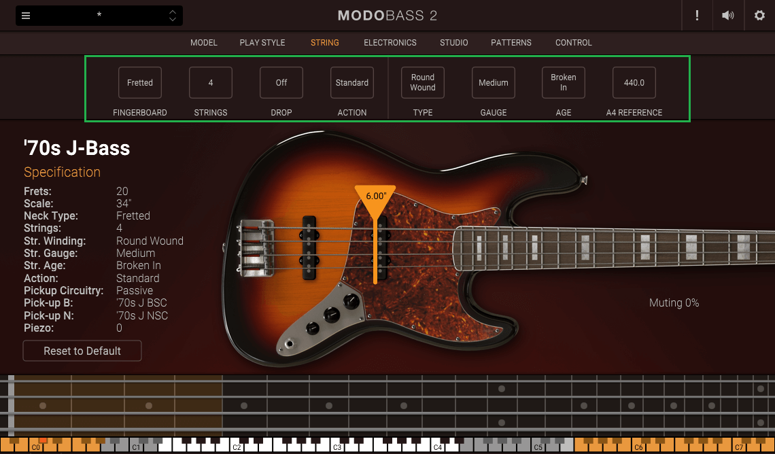Image resolution: width=775 pixels, height=454 pixels.
Task: Click the C2 key on the keyboard
Action: [x=237, y=447]
